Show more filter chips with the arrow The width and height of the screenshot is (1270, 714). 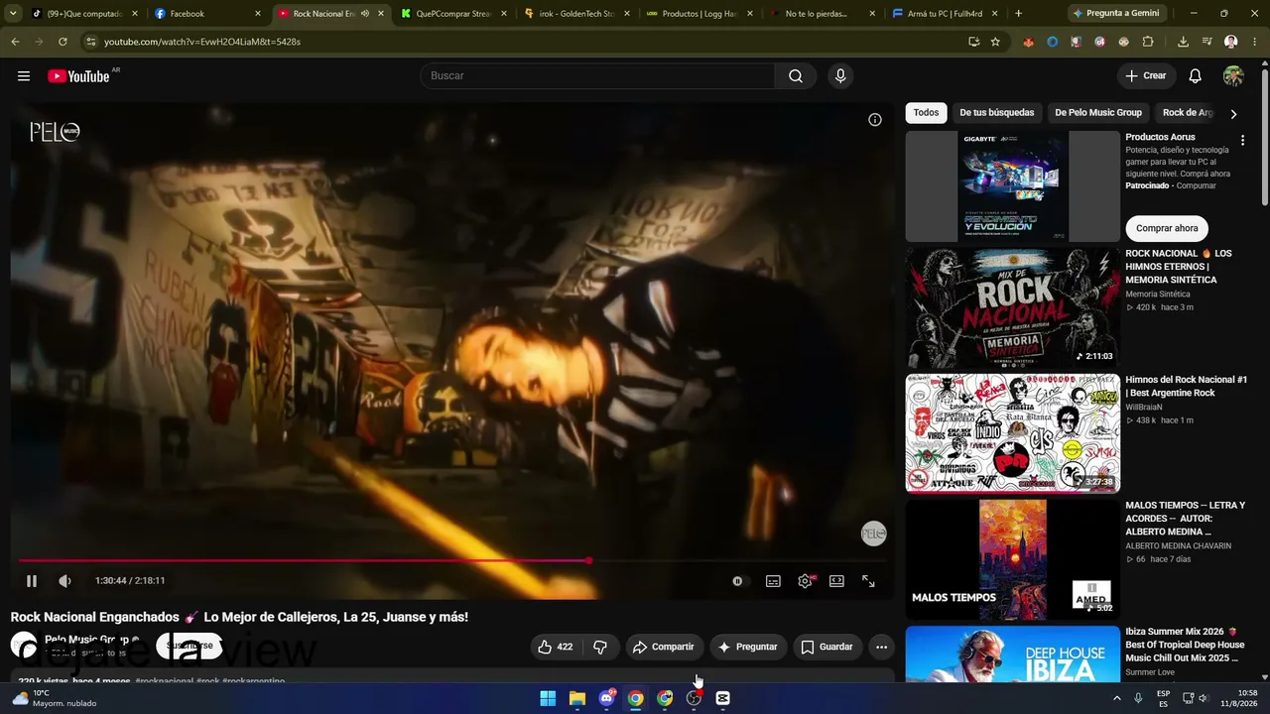click(1233, 114)
